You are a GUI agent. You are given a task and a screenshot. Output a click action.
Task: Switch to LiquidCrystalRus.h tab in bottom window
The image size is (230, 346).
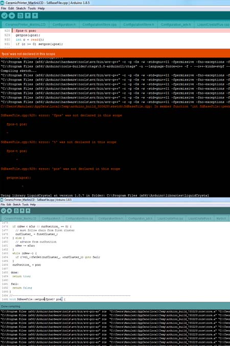click(200, 218)
